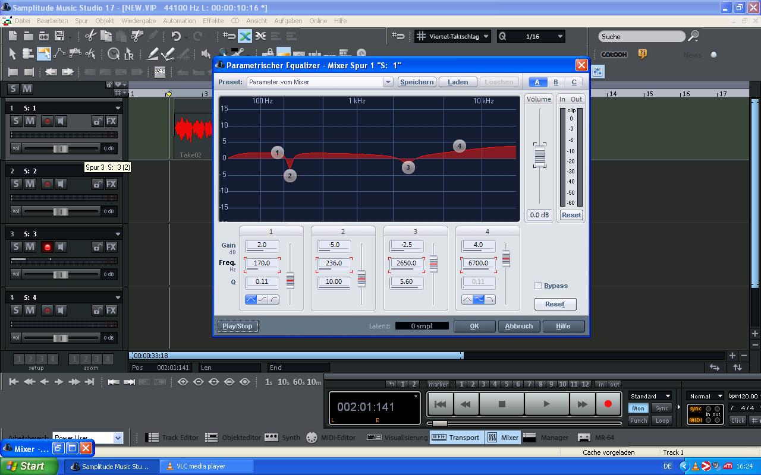The height and width of the screenshot is (475, 761).
Task: Jump to project start with the go-to-beginning arrow
Action: pos(13,382)
